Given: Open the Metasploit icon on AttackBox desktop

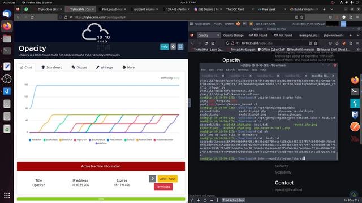Looking at the screenshot, I should click(355, 114).
